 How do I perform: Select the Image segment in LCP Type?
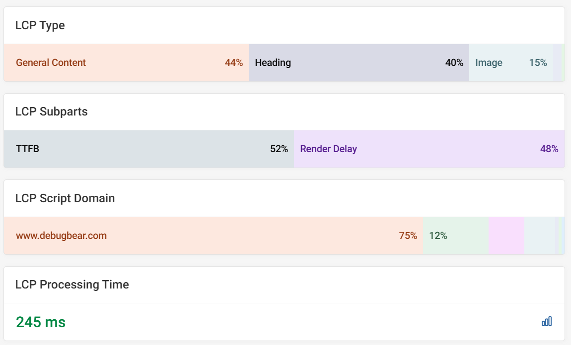pyautogui.click(x=510, y=63)
